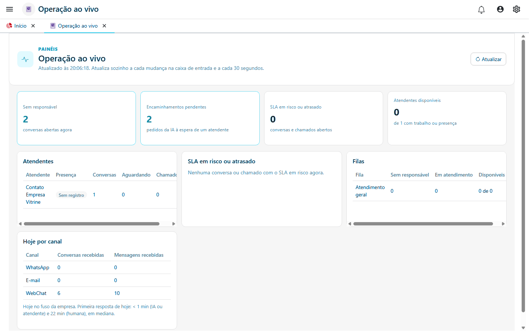Close the Início tab
Image resolution: width=529 pixels, height=331 pixels.
coord(33,26)
